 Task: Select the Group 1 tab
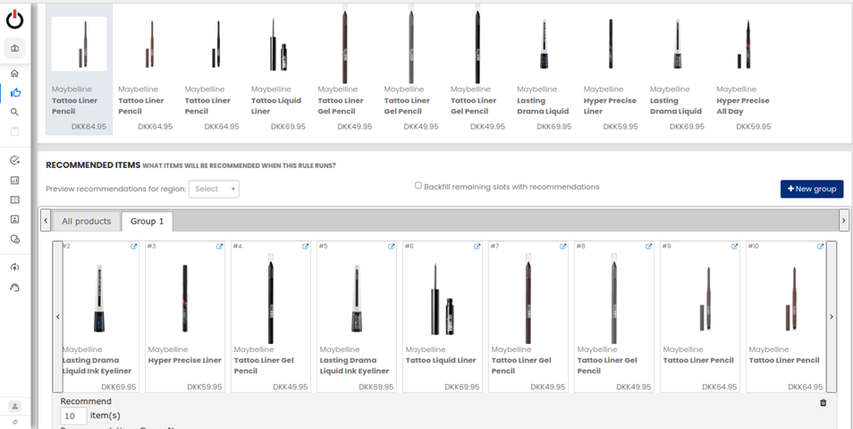tap(147, 221)
